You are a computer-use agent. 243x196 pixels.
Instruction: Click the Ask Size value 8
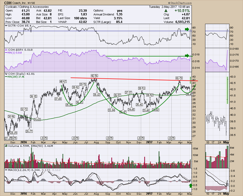[x=51, y=14]
